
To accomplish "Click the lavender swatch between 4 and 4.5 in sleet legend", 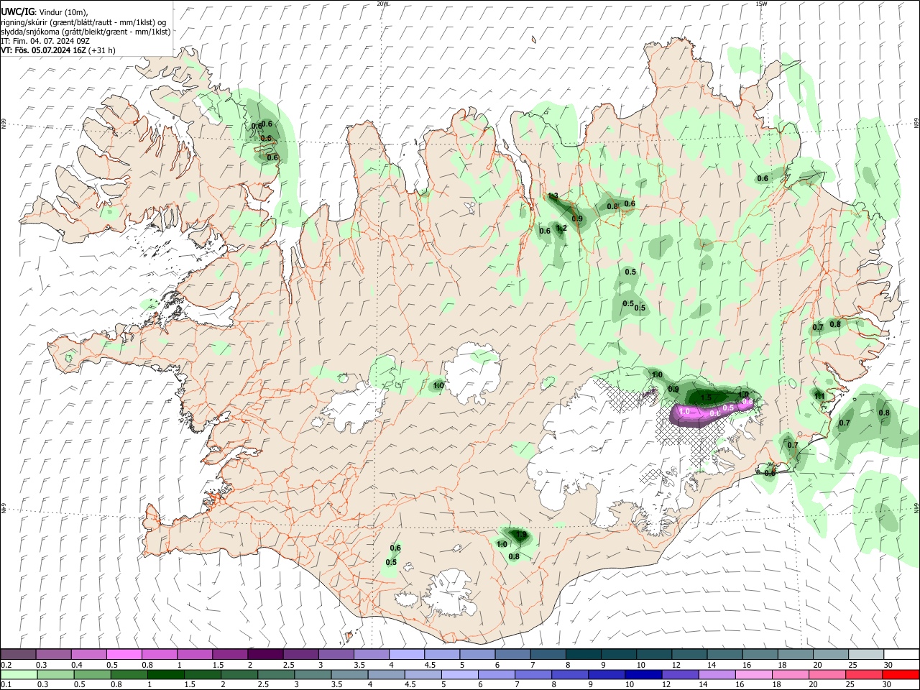I will 405,655.
